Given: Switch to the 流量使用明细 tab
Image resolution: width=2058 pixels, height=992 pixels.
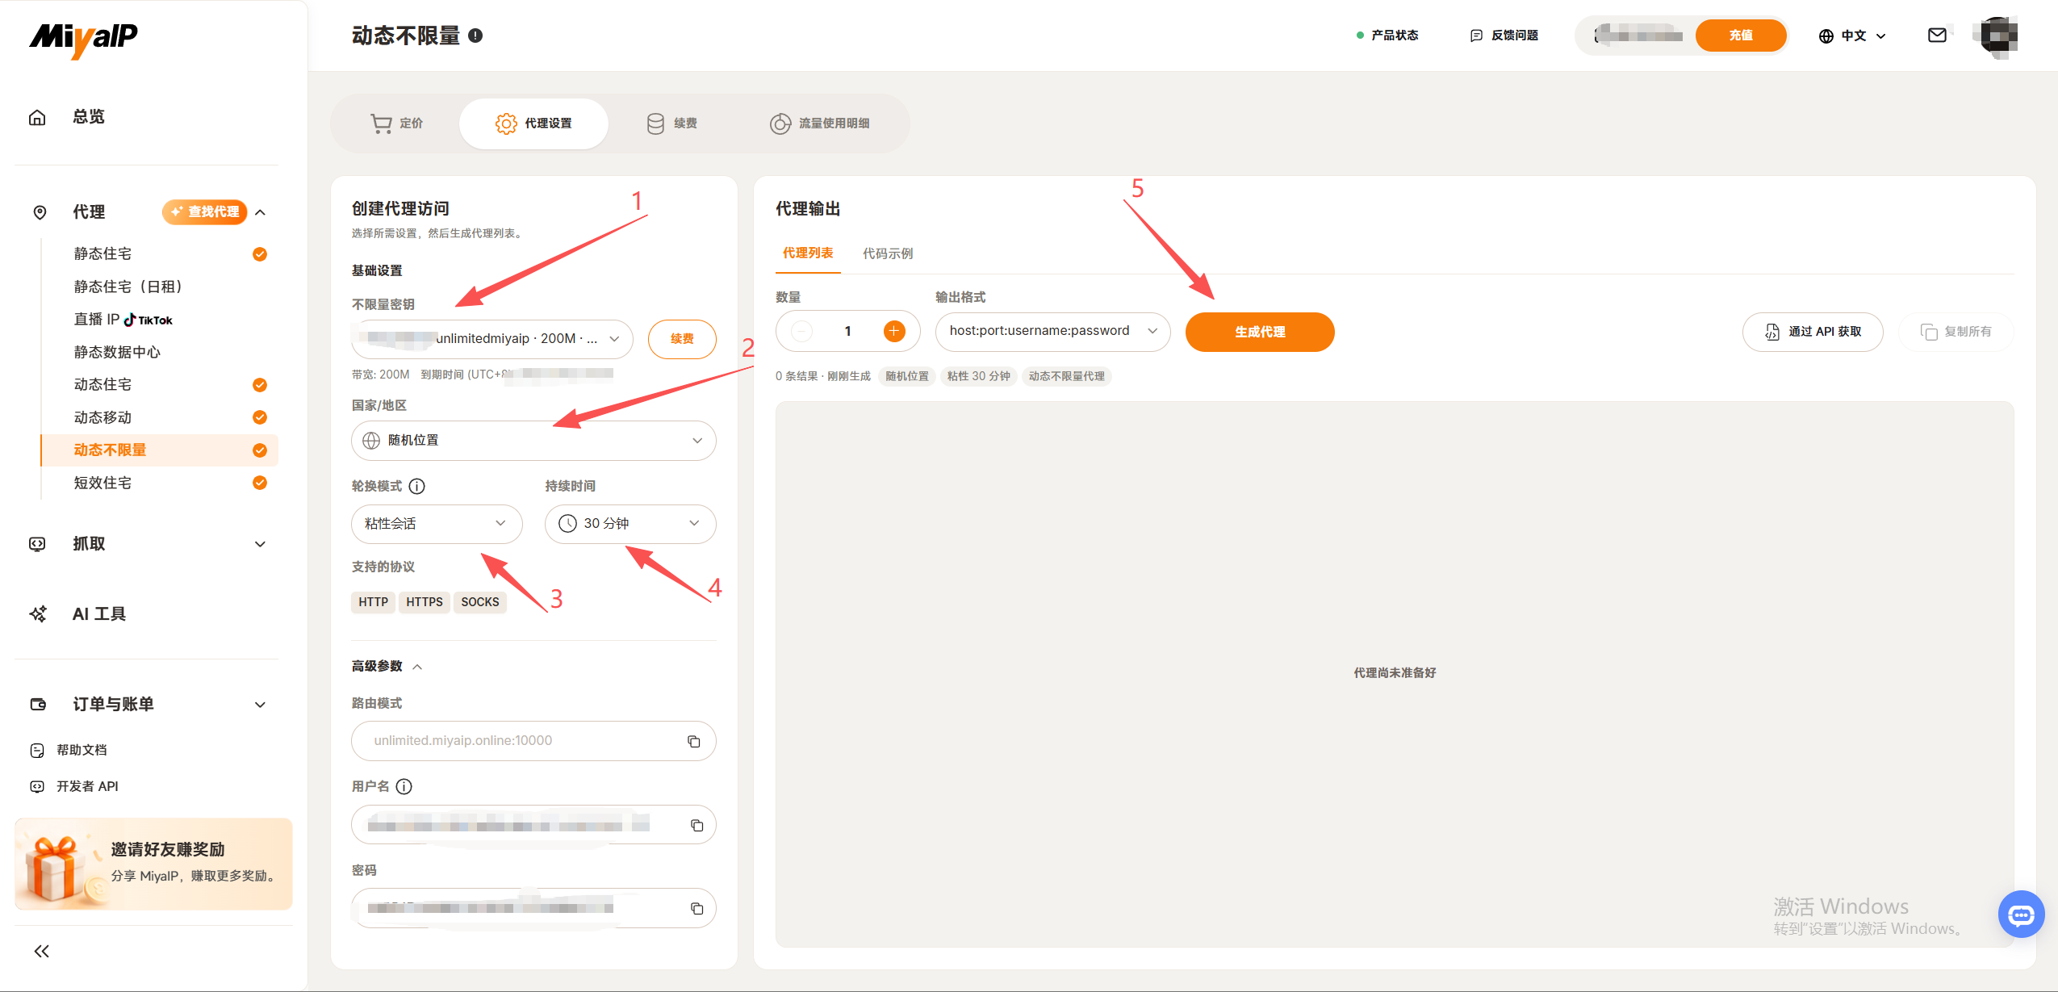Looking at the screenshot, I should tap(820, 123).
